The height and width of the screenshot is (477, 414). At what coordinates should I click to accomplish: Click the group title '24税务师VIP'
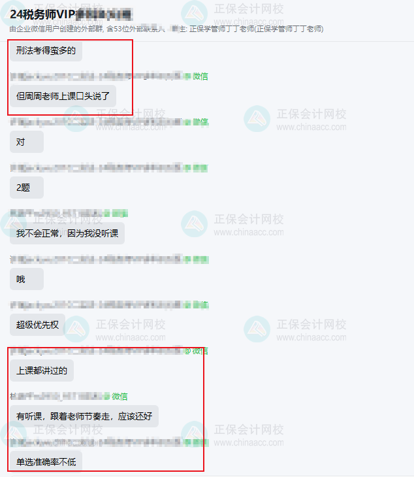point(42,14)
